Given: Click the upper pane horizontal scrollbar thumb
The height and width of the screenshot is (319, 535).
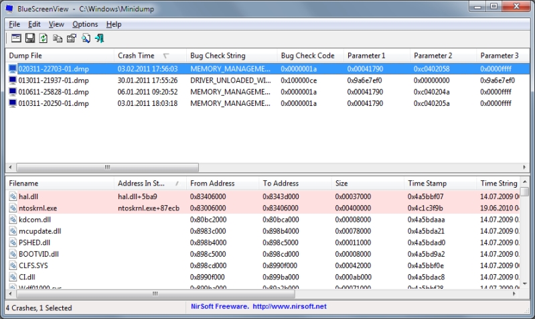Looking at the screenshot, I should coord(108,168).
